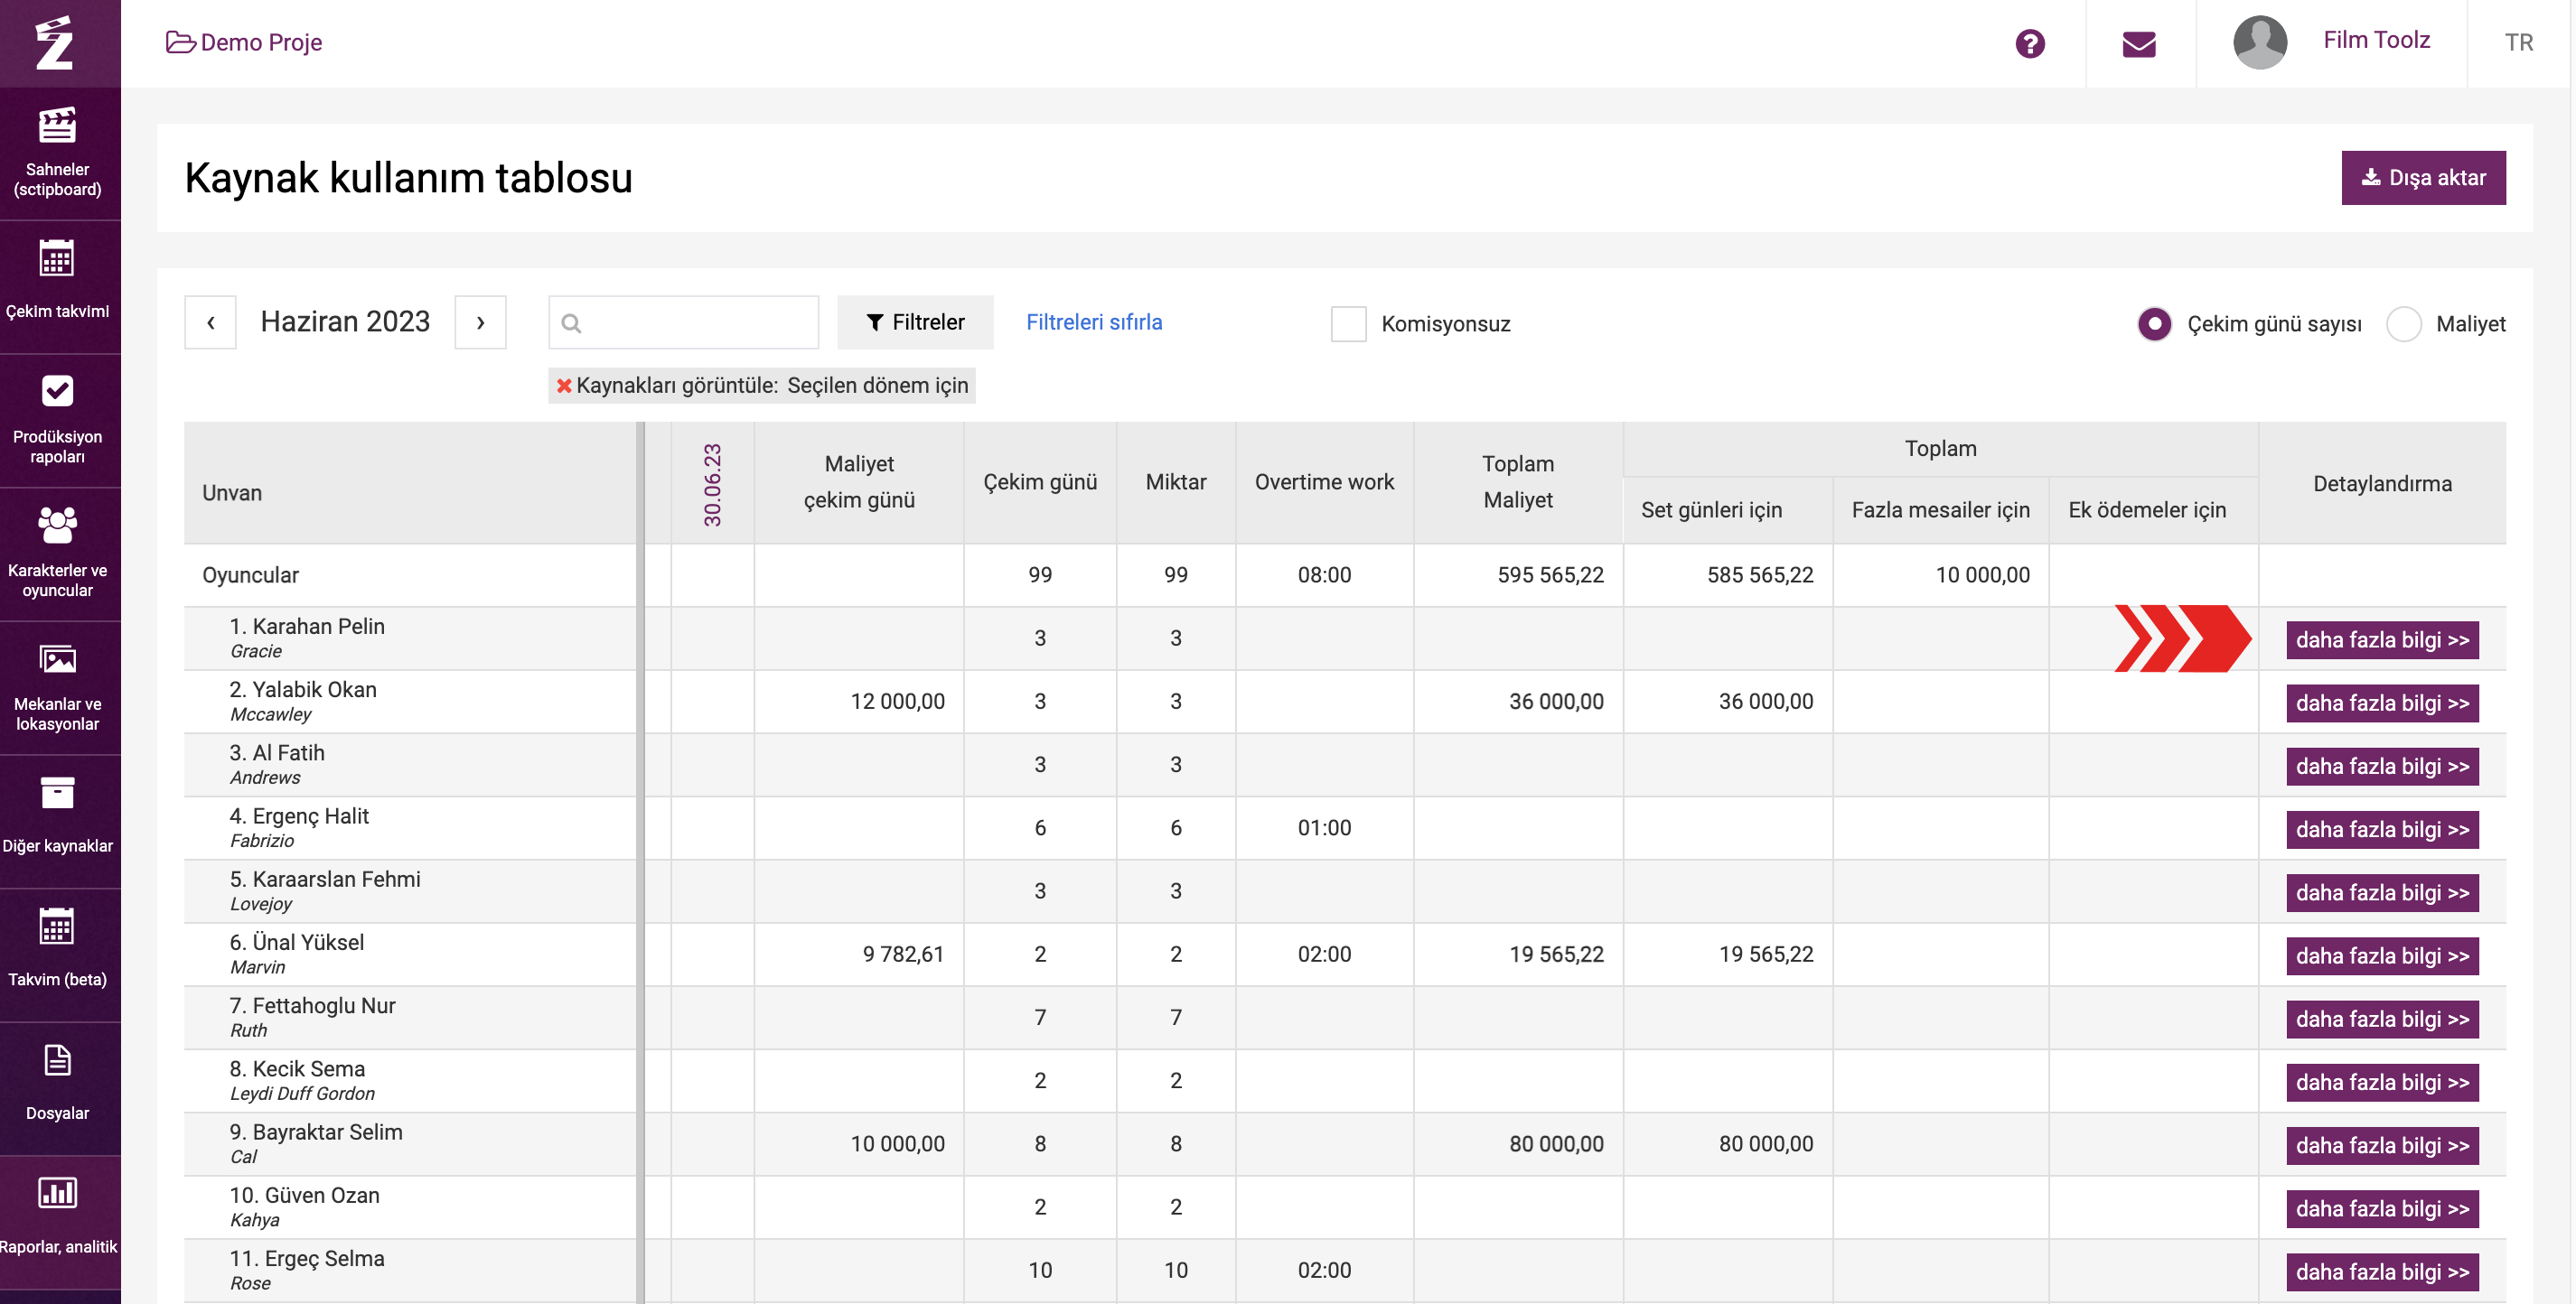Image resolution: width=2576 pixels, height=1304 pixels.
Task: Open Diğer kaynaklar archive box icon
Action: pyautogui.click(x=57, y=794)
